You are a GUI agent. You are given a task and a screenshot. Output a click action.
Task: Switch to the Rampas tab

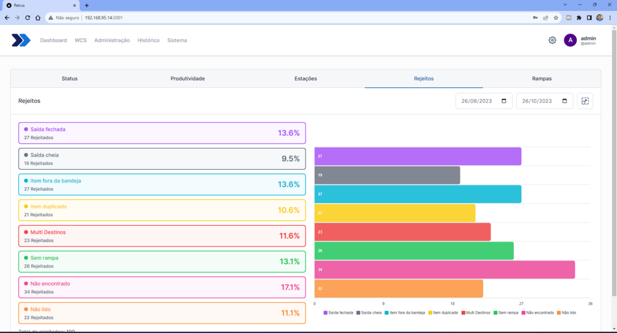[x=542, y=79]
